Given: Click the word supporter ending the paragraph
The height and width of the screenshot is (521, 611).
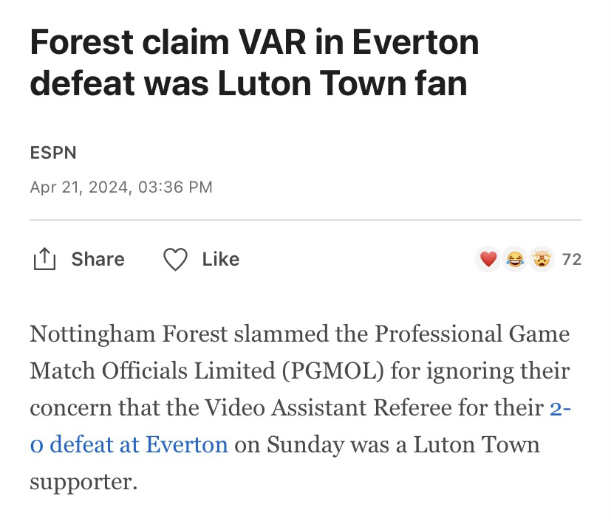Looking at the screenshot, I should 83,483.
